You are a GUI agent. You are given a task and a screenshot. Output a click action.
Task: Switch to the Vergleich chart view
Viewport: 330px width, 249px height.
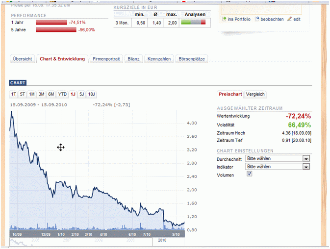[x=255, y=94]
